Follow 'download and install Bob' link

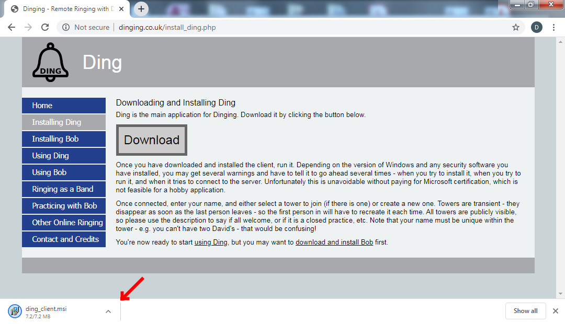pyautogui.click(x=334, y=242)
